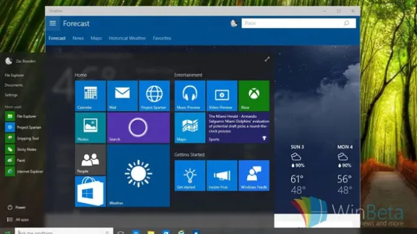
Task: Switch to the Forecast tab
Action: [x=57, y=38]
